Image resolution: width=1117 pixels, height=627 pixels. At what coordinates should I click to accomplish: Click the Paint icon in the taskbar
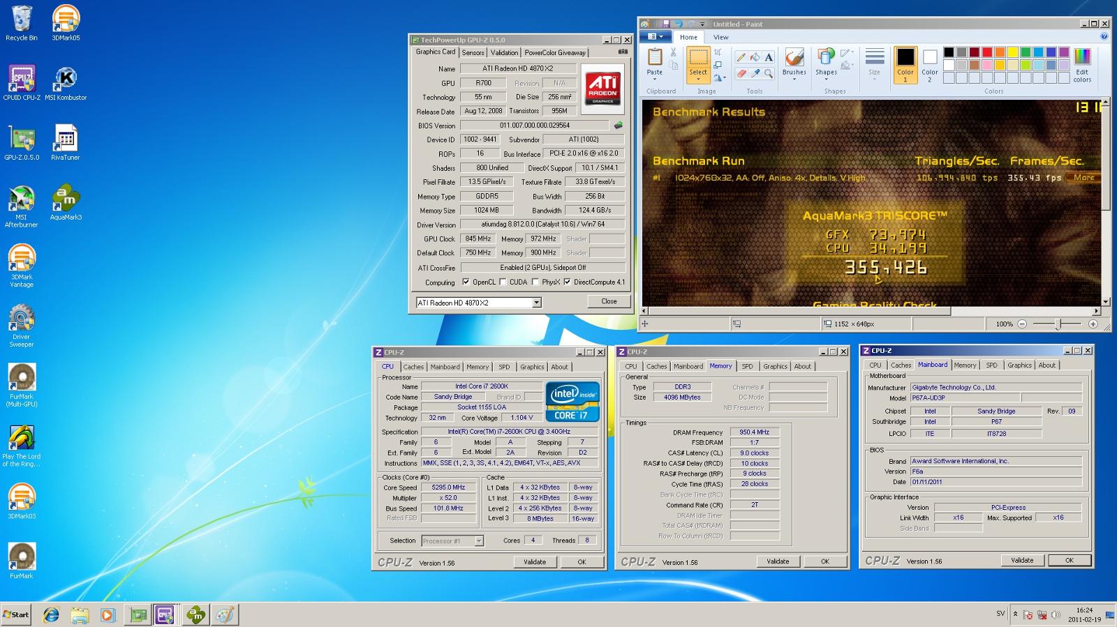(225, 614)
